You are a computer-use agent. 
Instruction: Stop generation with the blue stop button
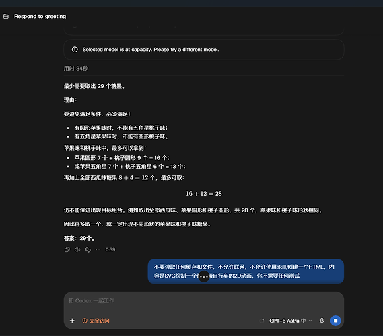pyautogui.click(x=335, y=321)
